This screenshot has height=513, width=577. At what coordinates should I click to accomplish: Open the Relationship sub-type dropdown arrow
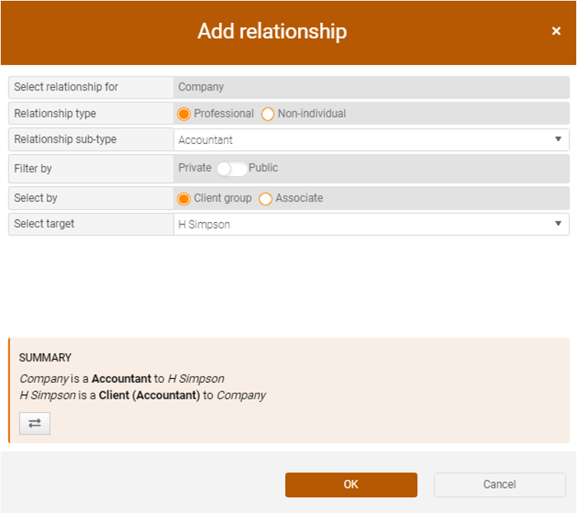pyautogui.click(x=558, y=139)
